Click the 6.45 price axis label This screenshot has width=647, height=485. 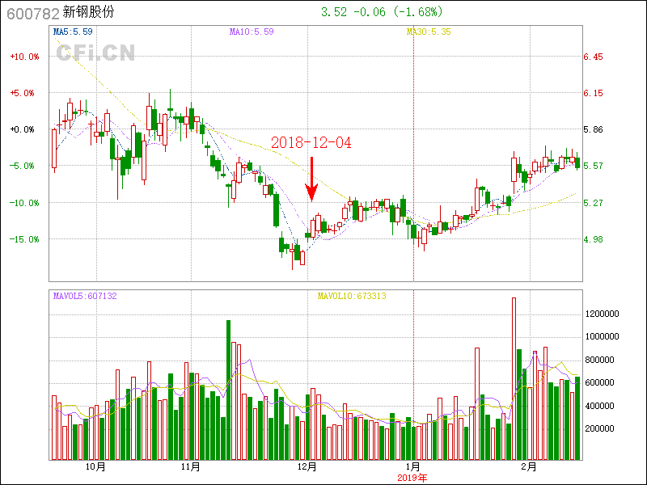point(593,57)
